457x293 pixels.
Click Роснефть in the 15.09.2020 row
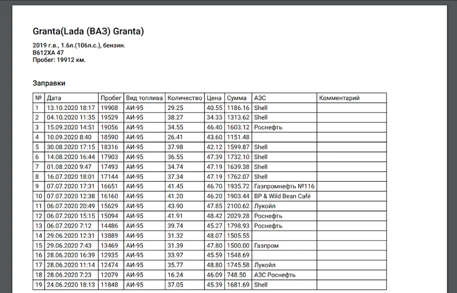coord(268,127)
